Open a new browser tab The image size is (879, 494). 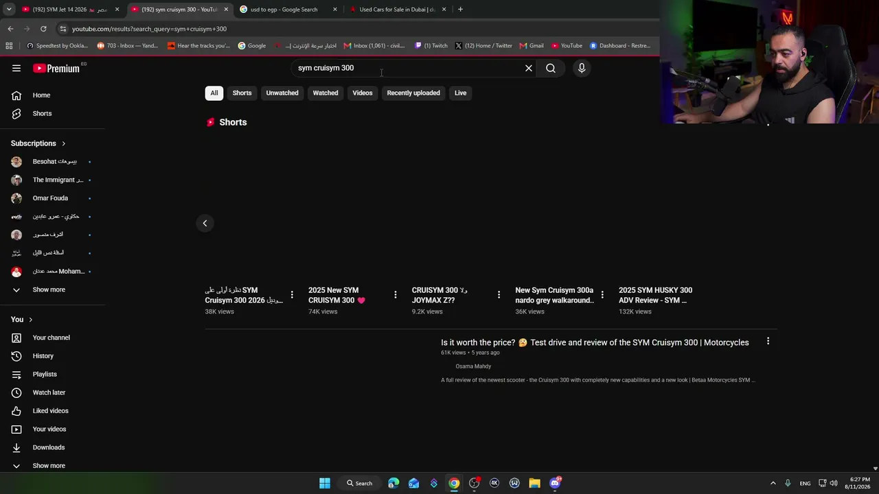coord(460,10)
